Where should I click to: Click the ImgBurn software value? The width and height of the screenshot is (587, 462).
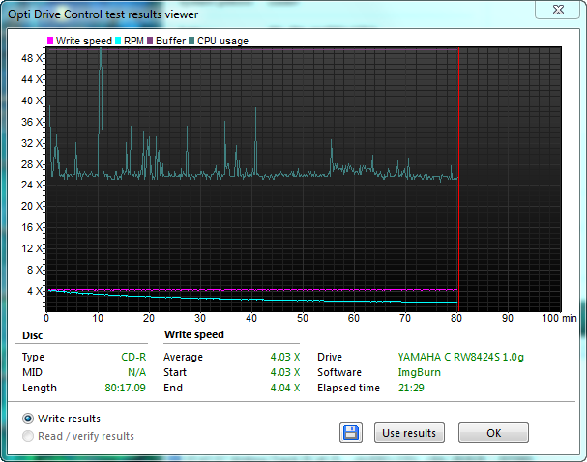(420, 372)
